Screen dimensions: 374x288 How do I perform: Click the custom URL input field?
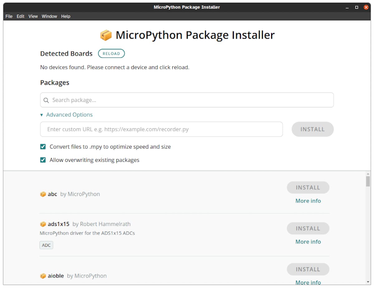[161, 129]
